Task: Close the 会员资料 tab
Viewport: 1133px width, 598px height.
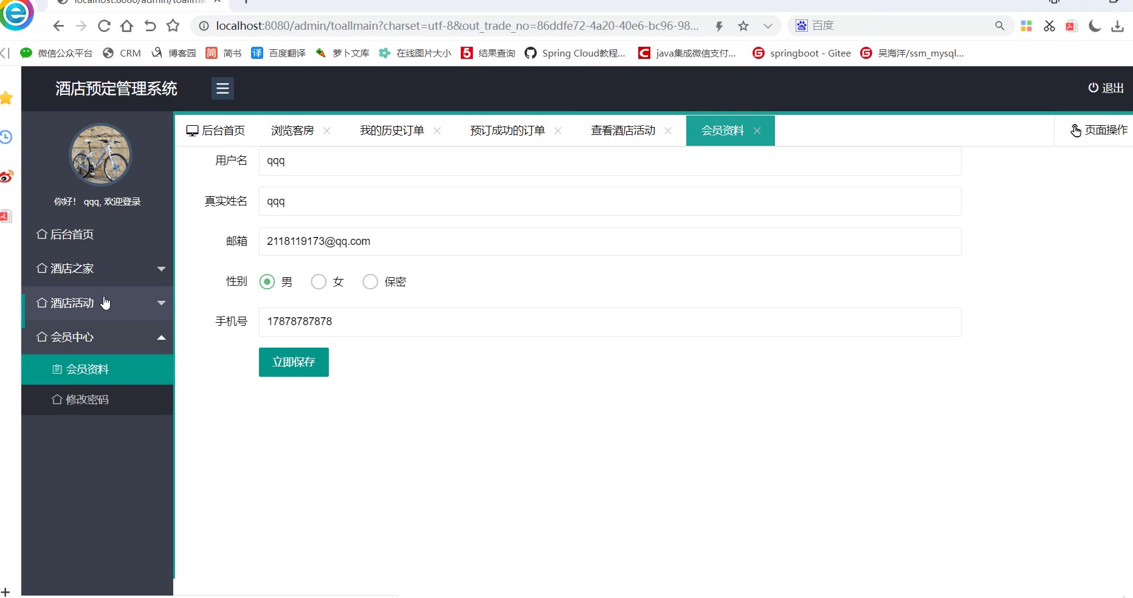Action: (x=757, y=131)
